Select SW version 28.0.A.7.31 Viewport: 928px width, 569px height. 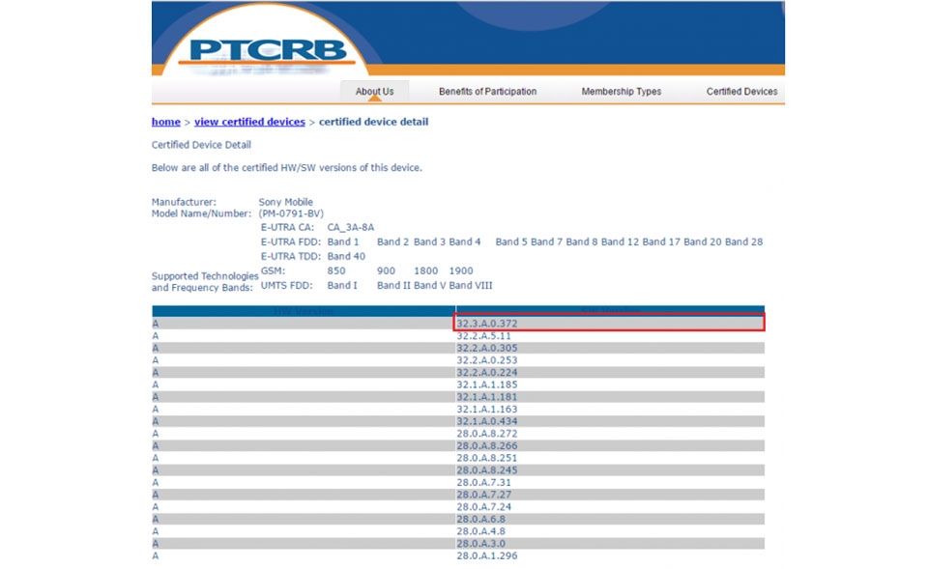pos(483,482)
